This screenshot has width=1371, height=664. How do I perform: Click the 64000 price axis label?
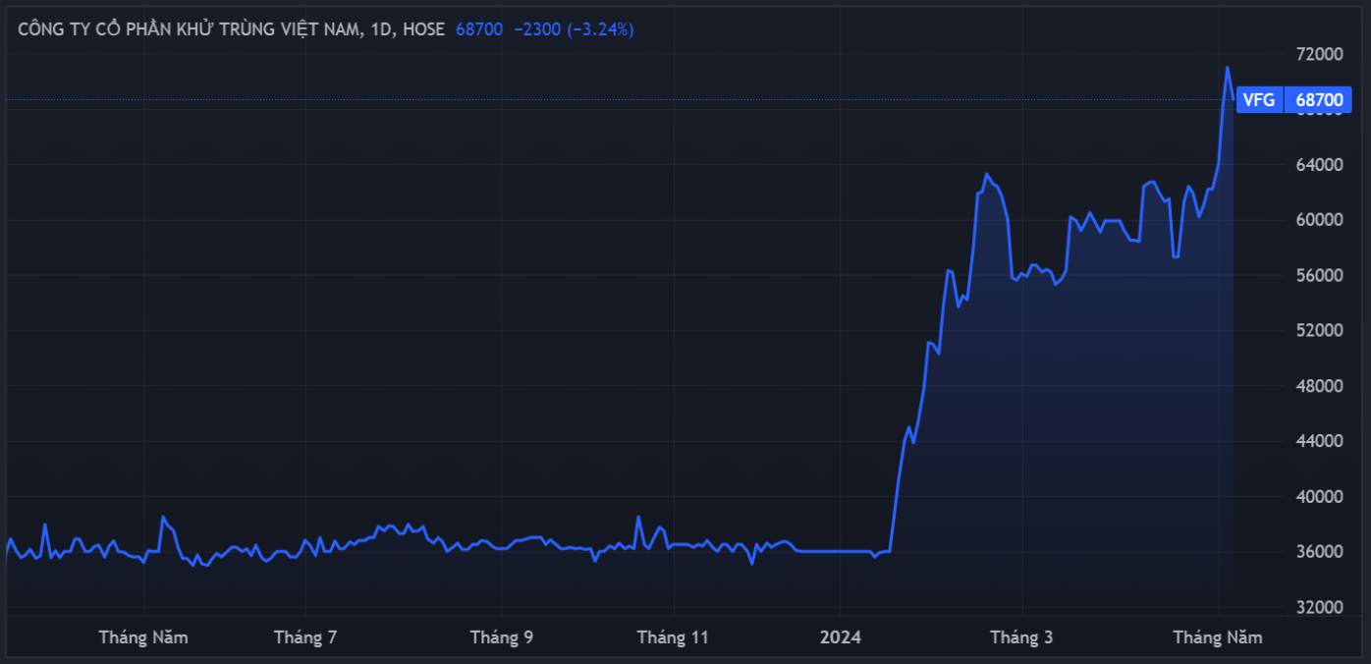(x=1318, y=165)
